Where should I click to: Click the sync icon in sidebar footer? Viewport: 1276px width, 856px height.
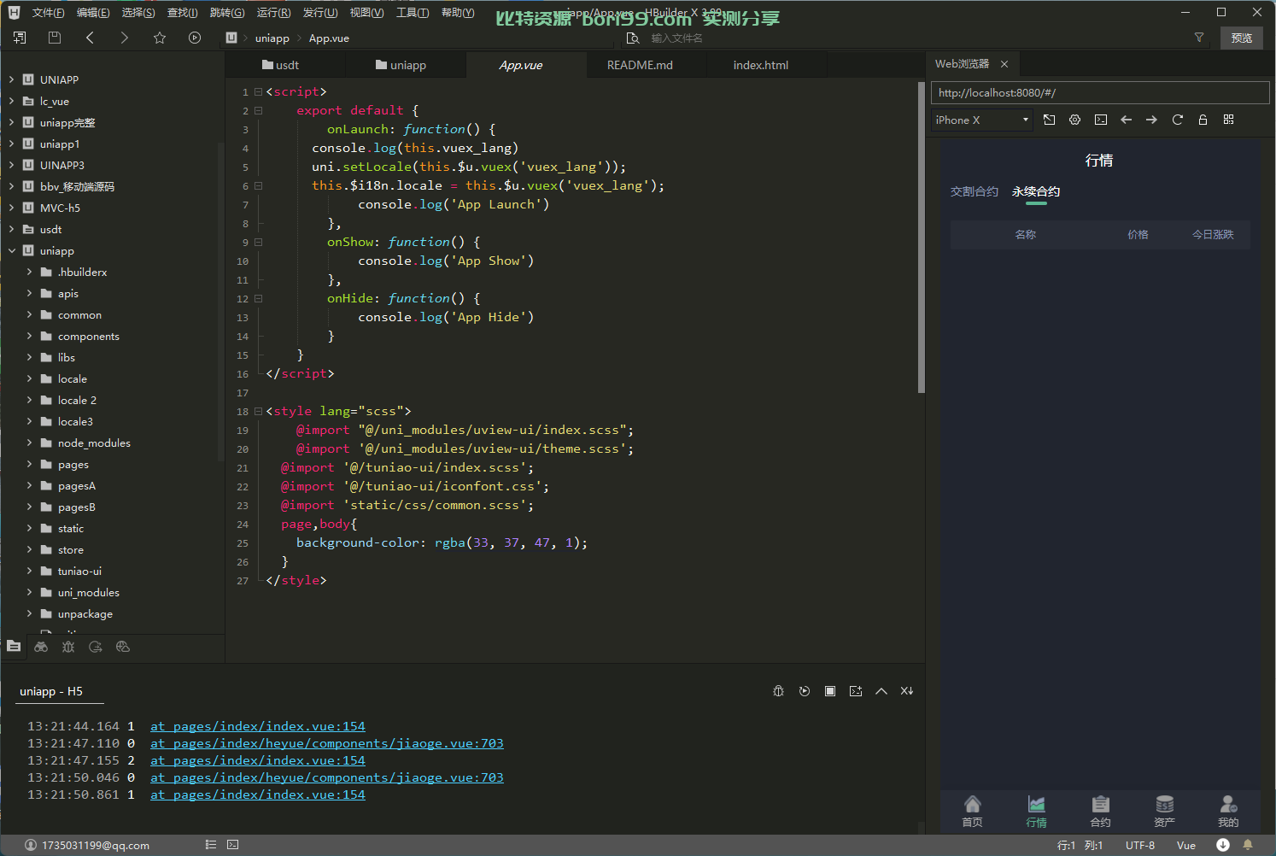96,647
